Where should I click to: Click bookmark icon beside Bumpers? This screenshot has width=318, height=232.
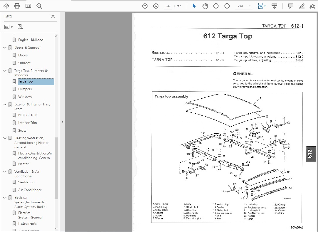(x=14, y=89)
